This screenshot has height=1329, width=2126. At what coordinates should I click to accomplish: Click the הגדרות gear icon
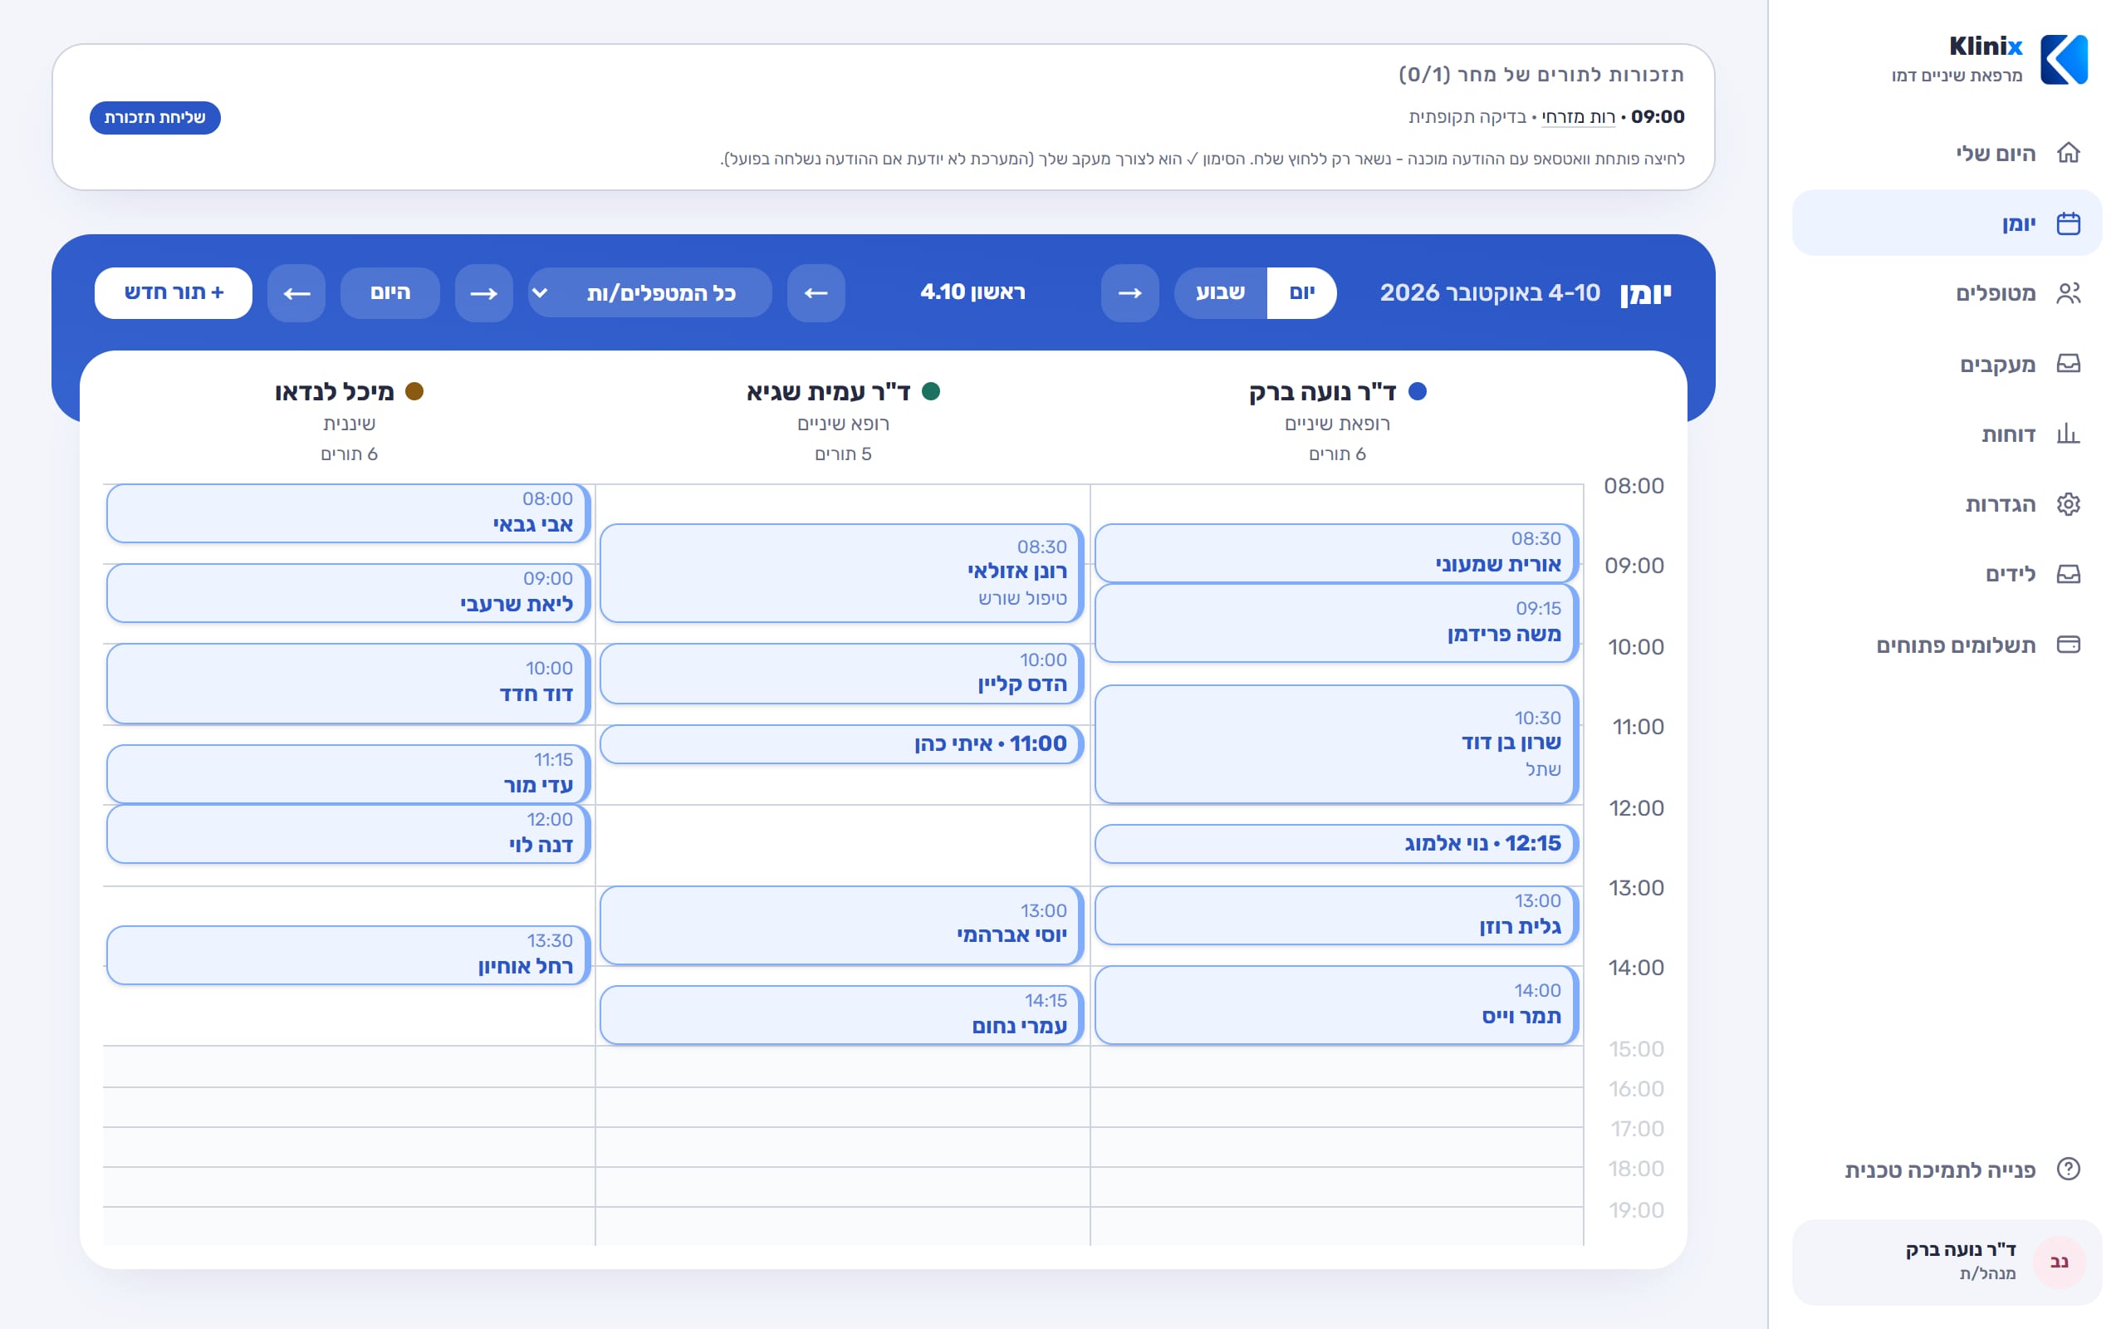pyautogui.click(x=2068, y=503)
